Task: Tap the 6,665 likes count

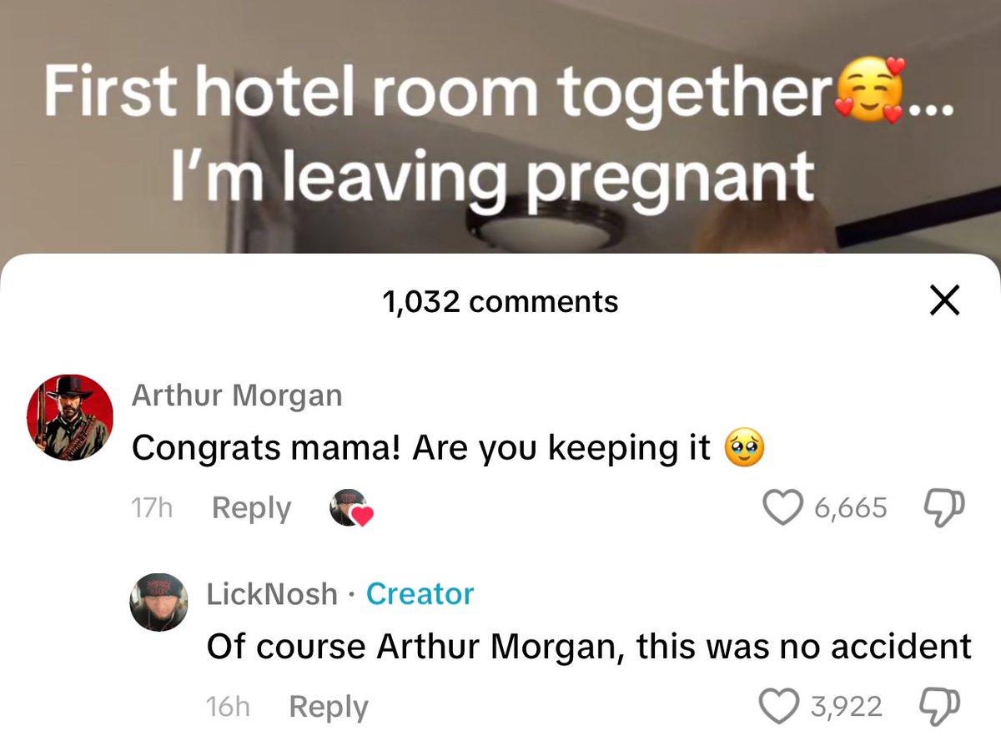Action: click(851, 507)
